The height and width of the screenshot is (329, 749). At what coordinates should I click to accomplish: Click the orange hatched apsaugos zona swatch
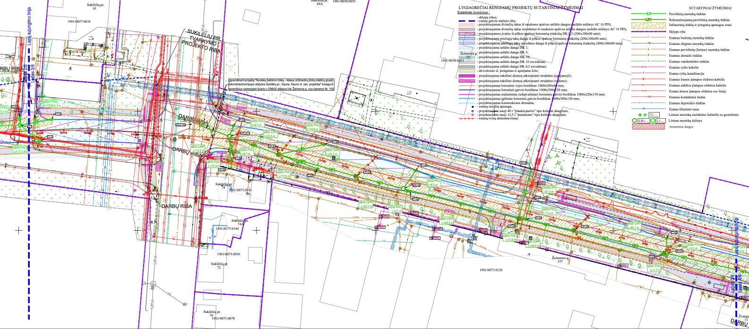click(648, 26)
